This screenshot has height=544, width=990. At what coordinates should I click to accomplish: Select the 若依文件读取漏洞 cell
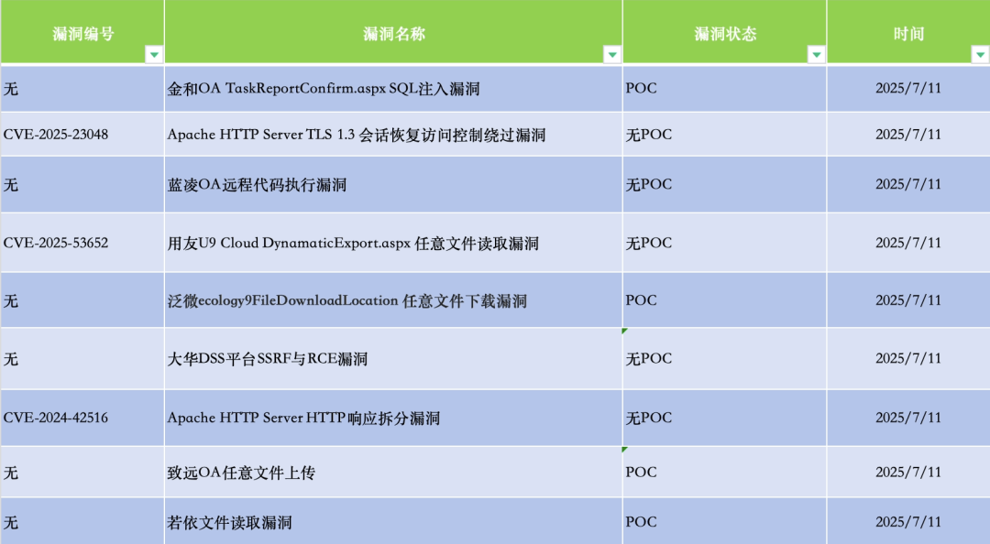(x=393, y=522)
